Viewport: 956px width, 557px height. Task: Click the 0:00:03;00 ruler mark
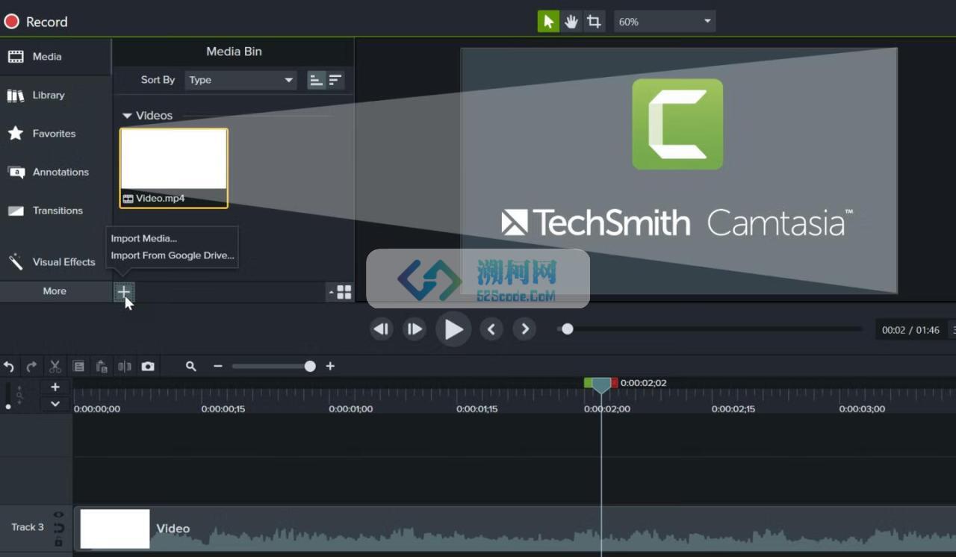point(862,409)
